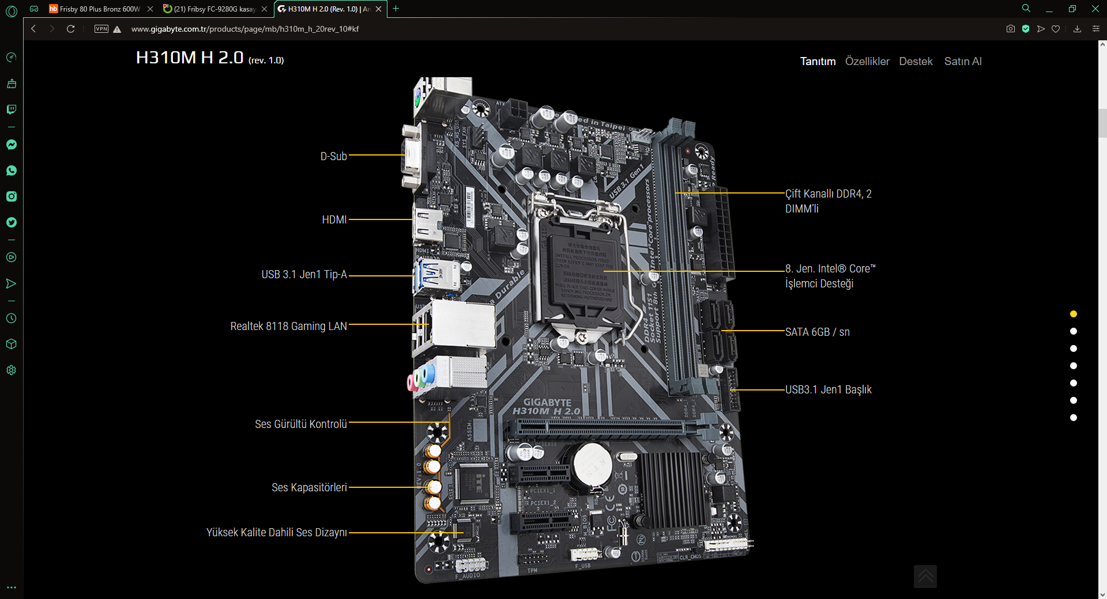Image resolution: width=1107 pixels, height=599 pixels.
Task: Open sidebar three-dot setup menu
Action: pyautogui.click(x=12, y=587)
